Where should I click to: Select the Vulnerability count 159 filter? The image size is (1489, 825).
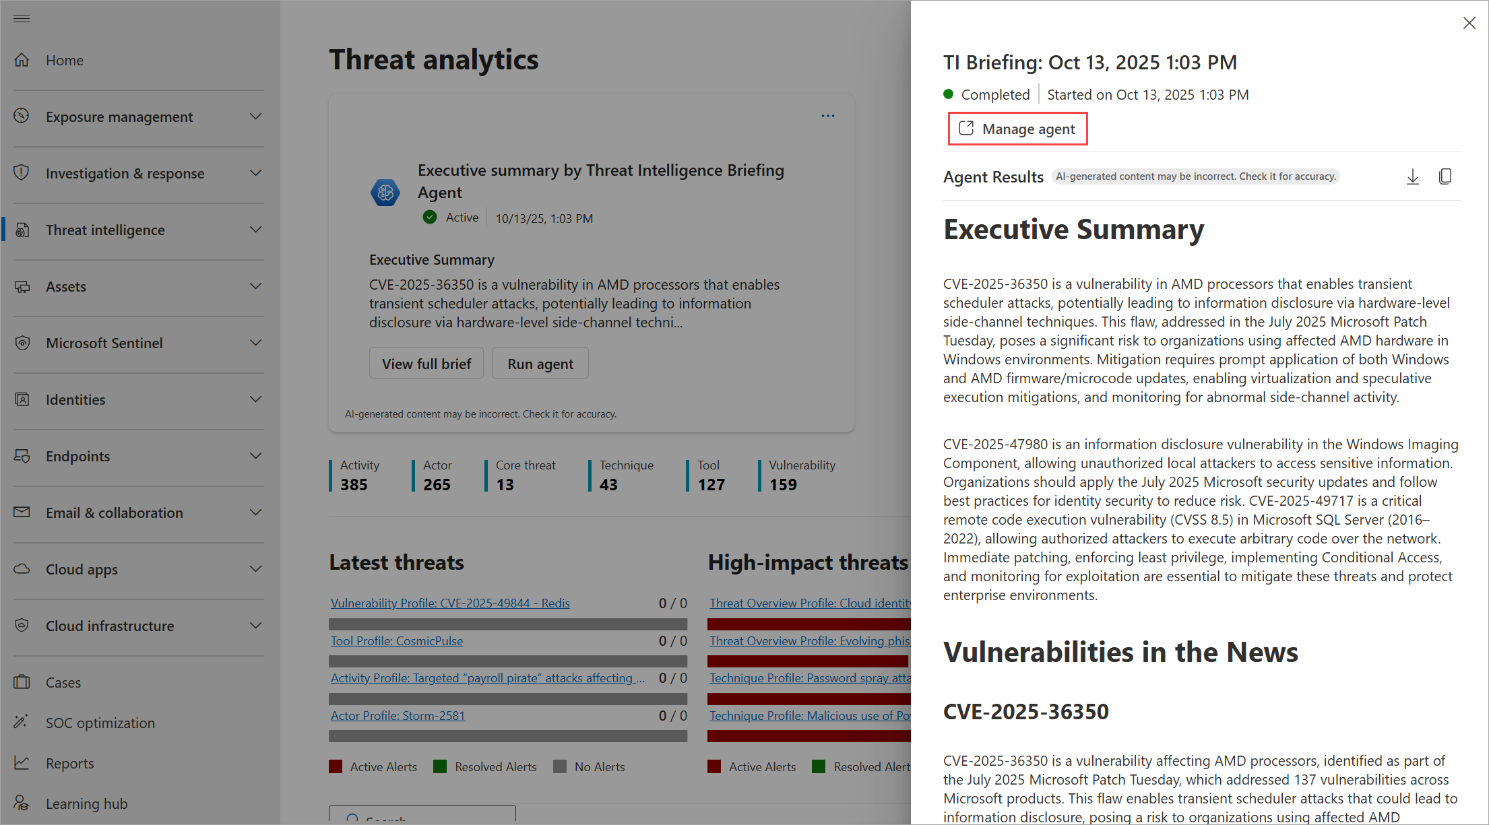(x=783, y=484)
